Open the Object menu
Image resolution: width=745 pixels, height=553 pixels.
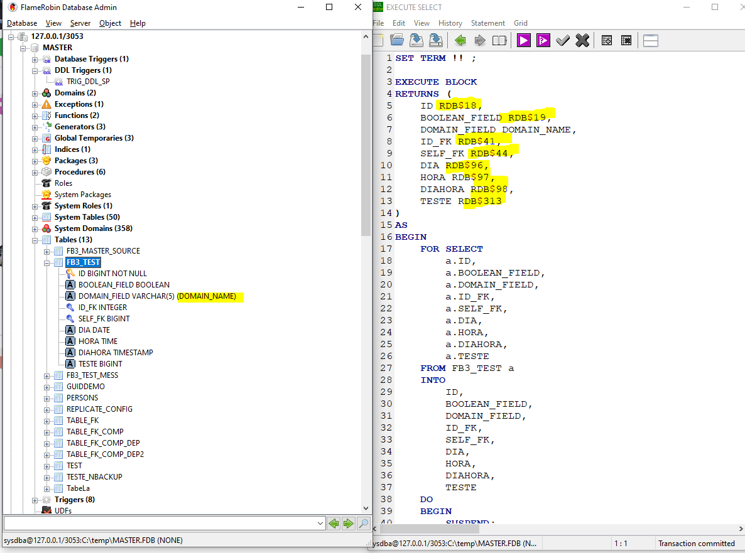pos(110,23)
